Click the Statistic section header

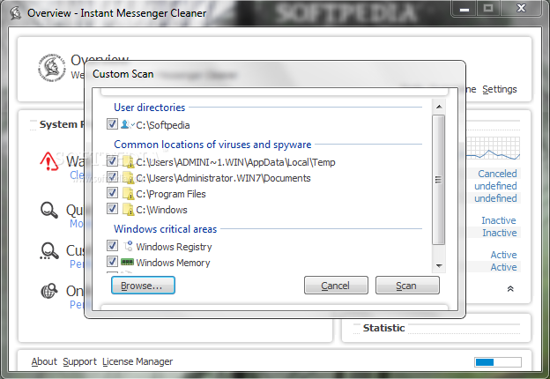pos(383,328)
